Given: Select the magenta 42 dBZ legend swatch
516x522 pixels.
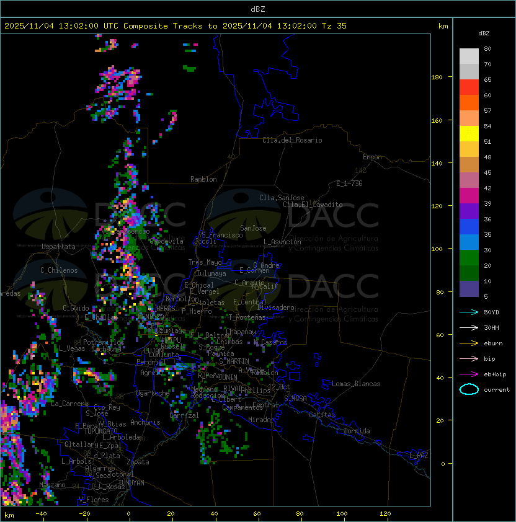Looking at the screenshot, I should [x=469, y=196].
